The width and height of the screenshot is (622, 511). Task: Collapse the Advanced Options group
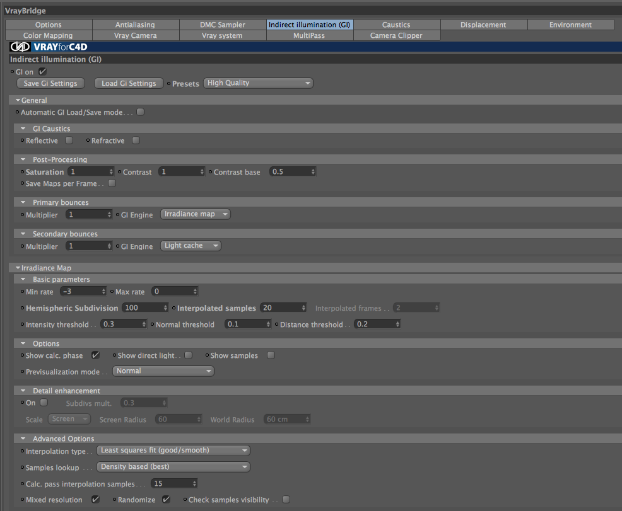(23, 439)
